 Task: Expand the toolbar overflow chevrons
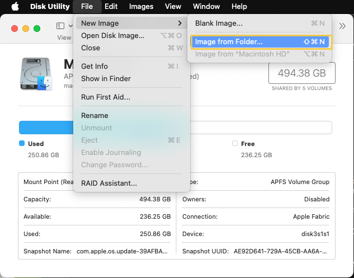pyautogui.click(x=342, y=26)
